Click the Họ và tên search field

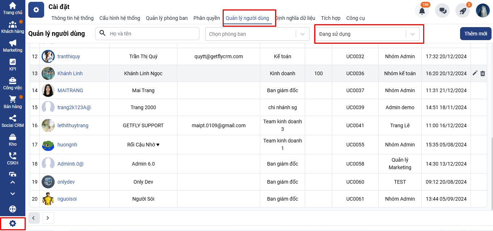[152, 34]
